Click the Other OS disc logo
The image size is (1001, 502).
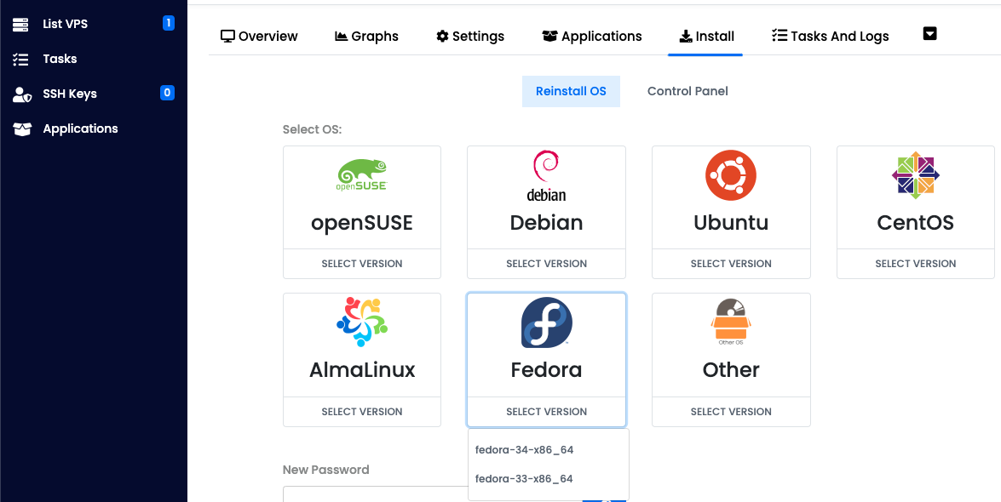pos(731,322)
